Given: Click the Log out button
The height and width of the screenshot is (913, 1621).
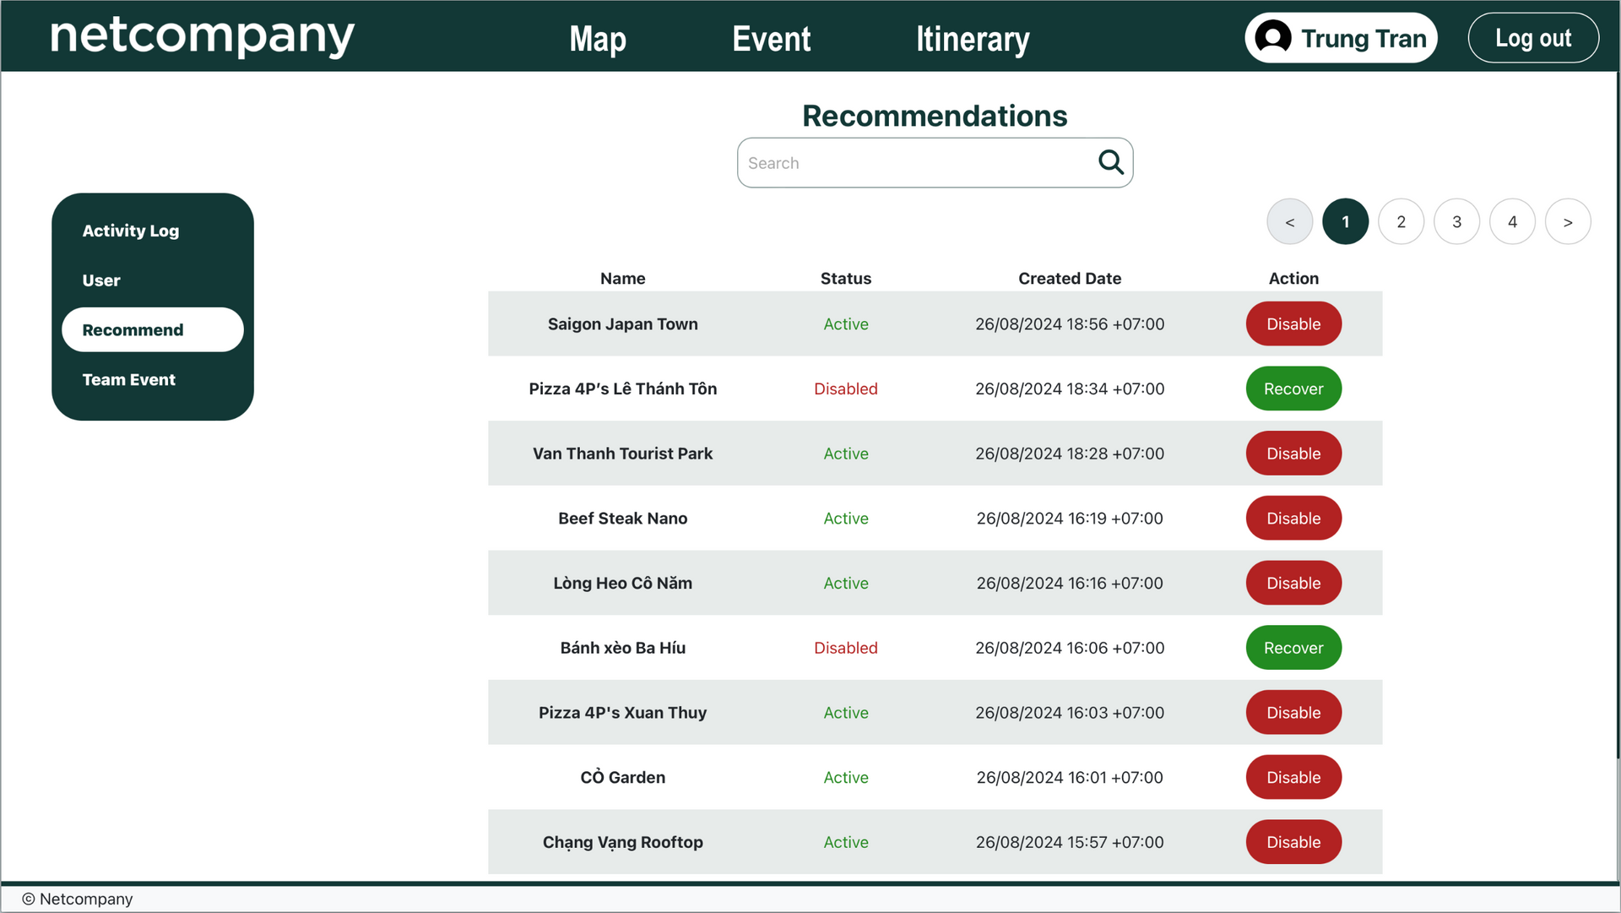Looking at the screenshot, I should 1532,38.
